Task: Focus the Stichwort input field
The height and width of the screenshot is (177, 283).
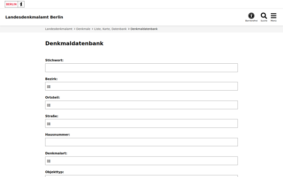Action: tap(141, 67)
